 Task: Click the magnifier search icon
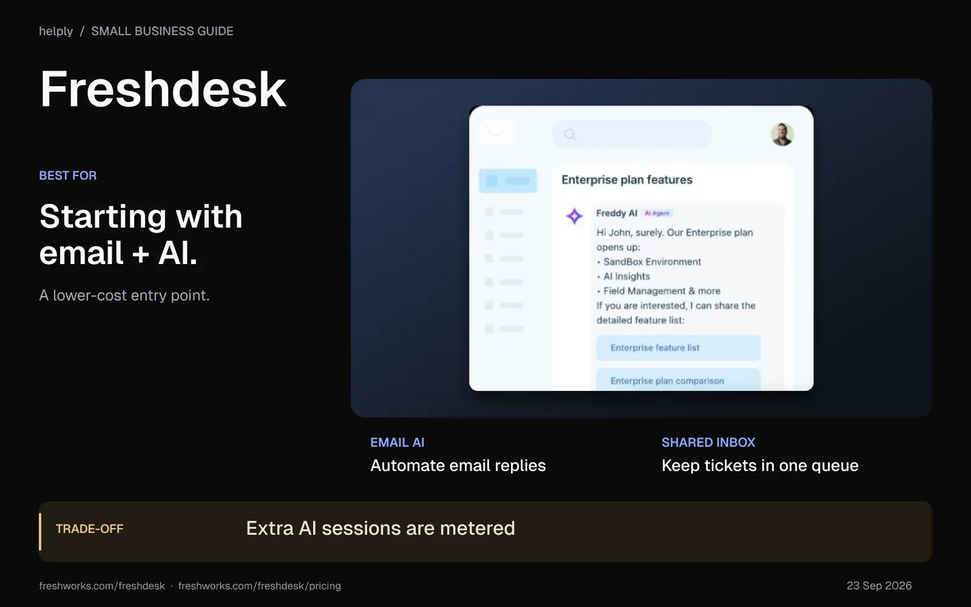pyautogui.click(x=570, y=134)
